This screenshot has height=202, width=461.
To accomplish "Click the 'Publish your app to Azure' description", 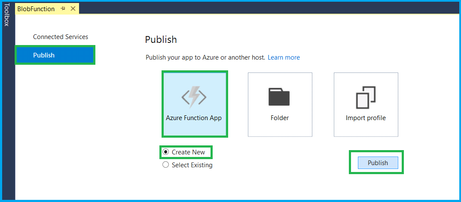I will (205, 57).
